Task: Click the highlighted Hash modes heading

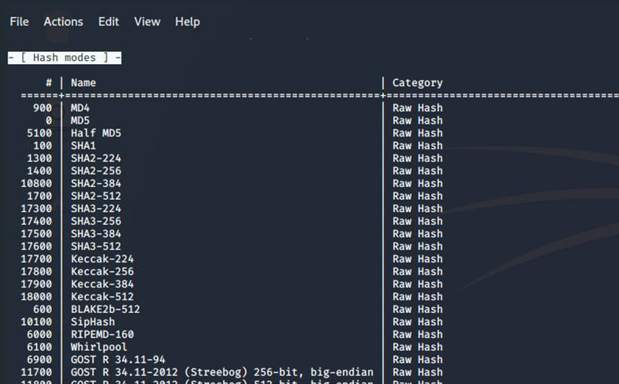Action: tap(64, 58)
